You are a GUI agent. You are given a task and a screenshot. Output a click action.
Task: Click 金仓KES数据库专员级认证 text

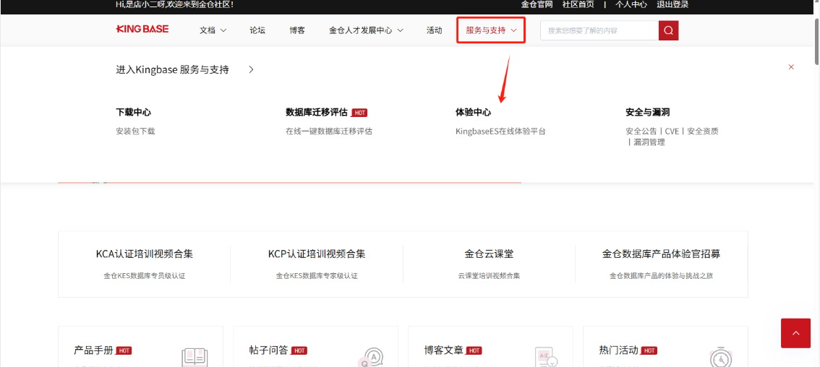pyautogui.click(x=145, y=275)
